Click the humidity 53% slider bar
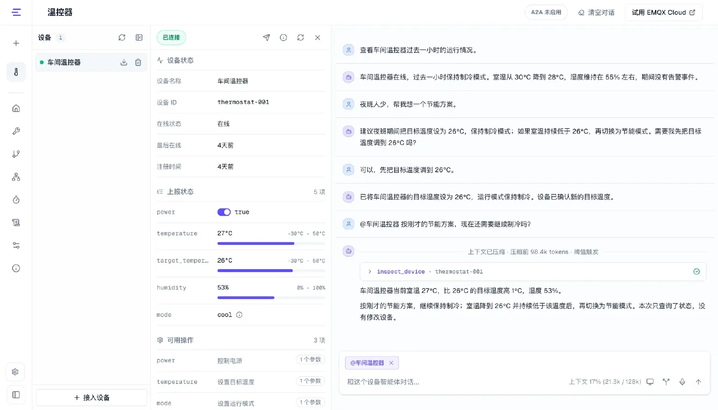The width and height of the screenshot is (718, 410). coord(271,298)
